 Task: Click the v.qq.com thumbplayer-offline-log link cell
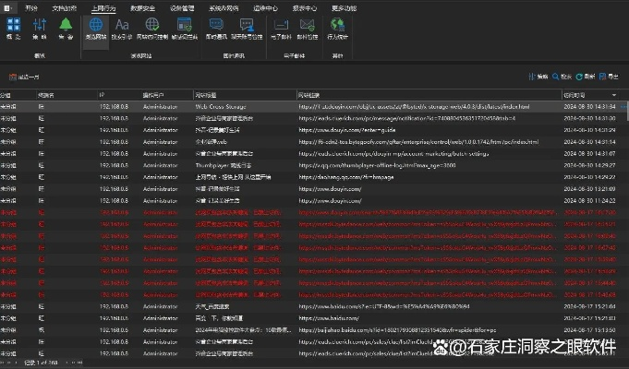377,165
